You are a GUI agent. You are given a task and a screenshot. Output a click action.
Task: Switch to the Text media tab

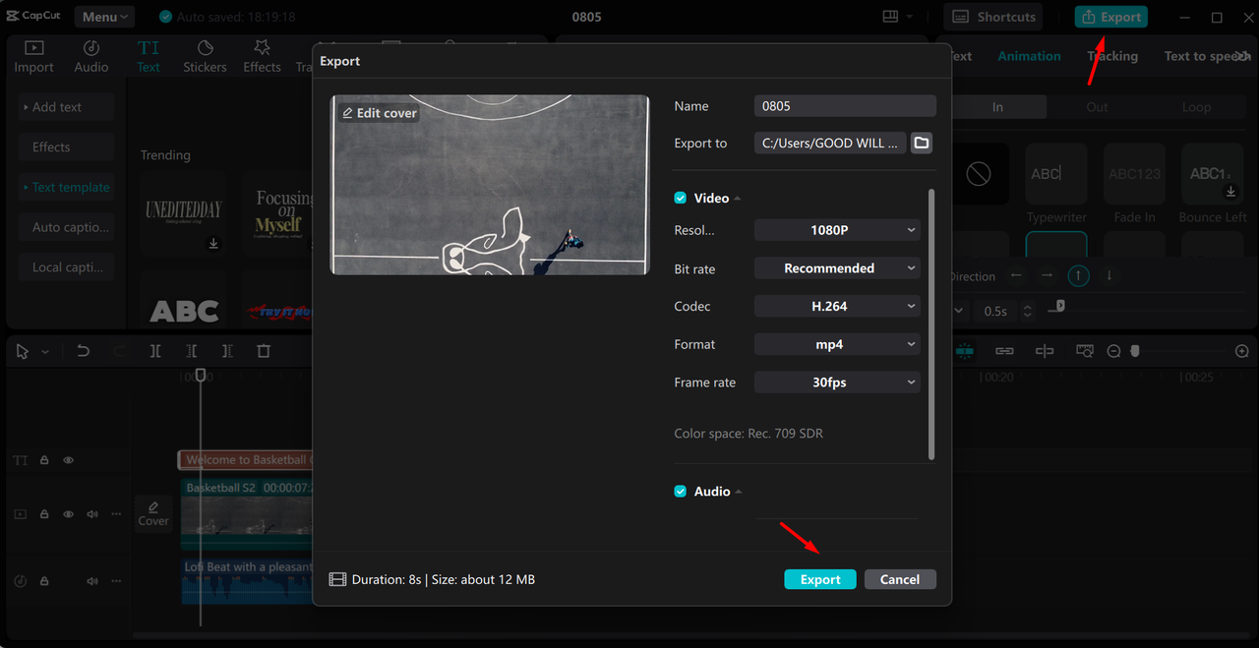pyautogui.click(x=149, y=57)
